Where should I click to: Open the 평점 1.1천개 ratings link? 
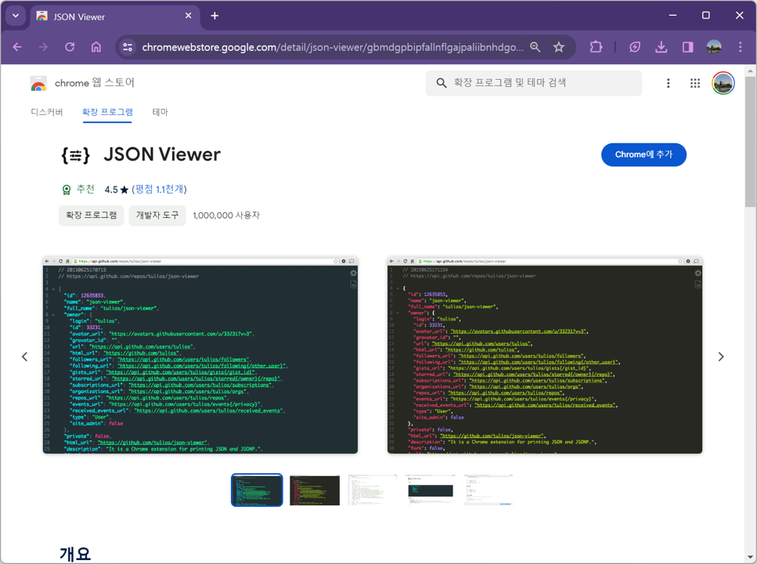(160, 189)
